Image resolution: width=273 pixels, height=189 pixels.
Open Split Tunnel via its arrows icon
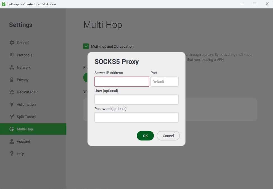(11, 117)
